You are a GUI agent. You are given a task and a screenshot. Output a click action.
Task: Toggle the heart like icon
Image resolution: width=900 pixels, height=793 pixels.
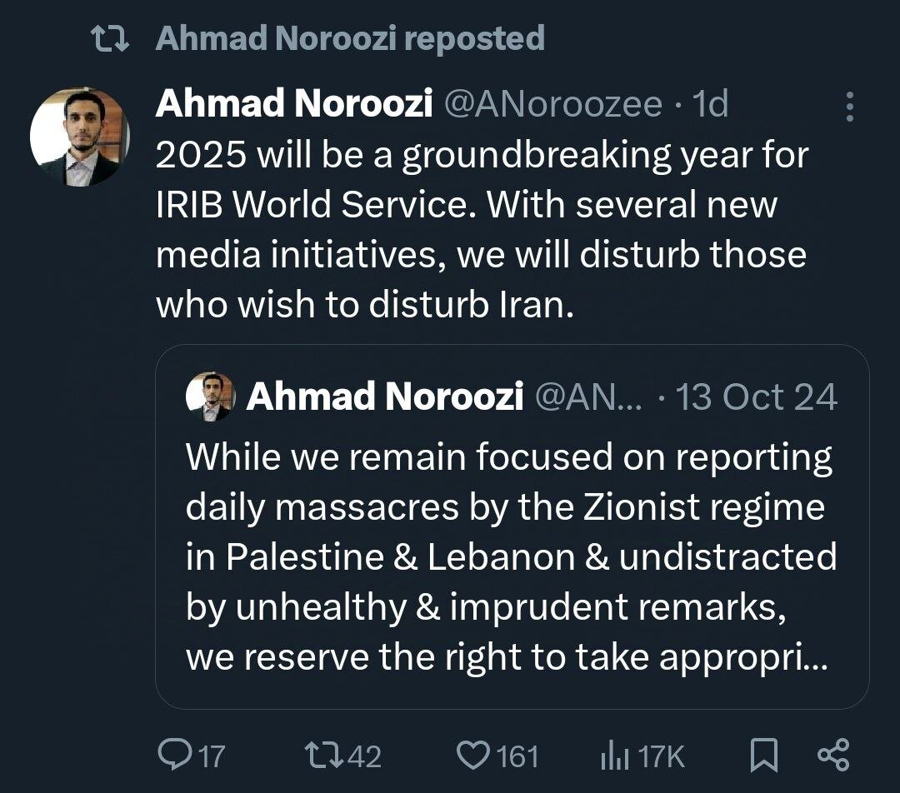(x=473, y=756)
